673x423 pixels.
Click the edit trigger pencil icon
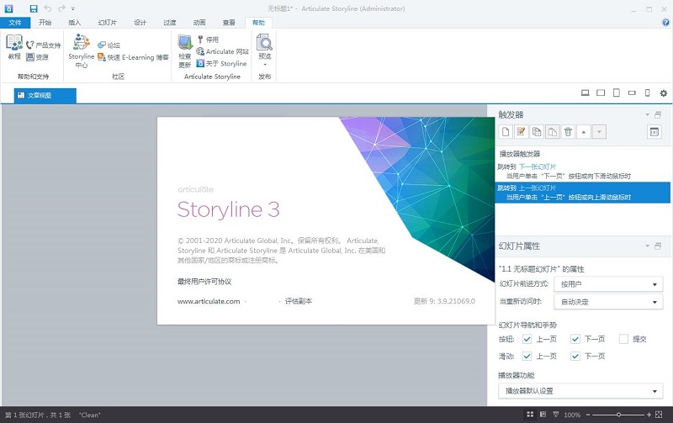(521, 131)
